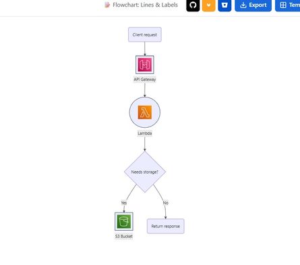Click the orange GitLab icon button

click(209, 5)
